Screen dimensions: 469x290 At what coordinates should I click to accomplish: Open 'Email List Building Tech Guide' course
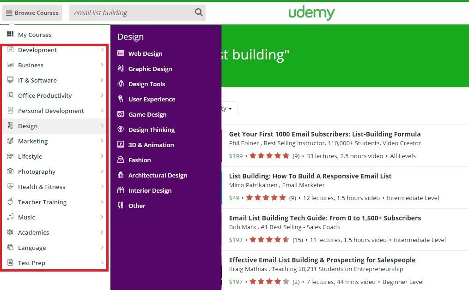(x=325, y=218)
